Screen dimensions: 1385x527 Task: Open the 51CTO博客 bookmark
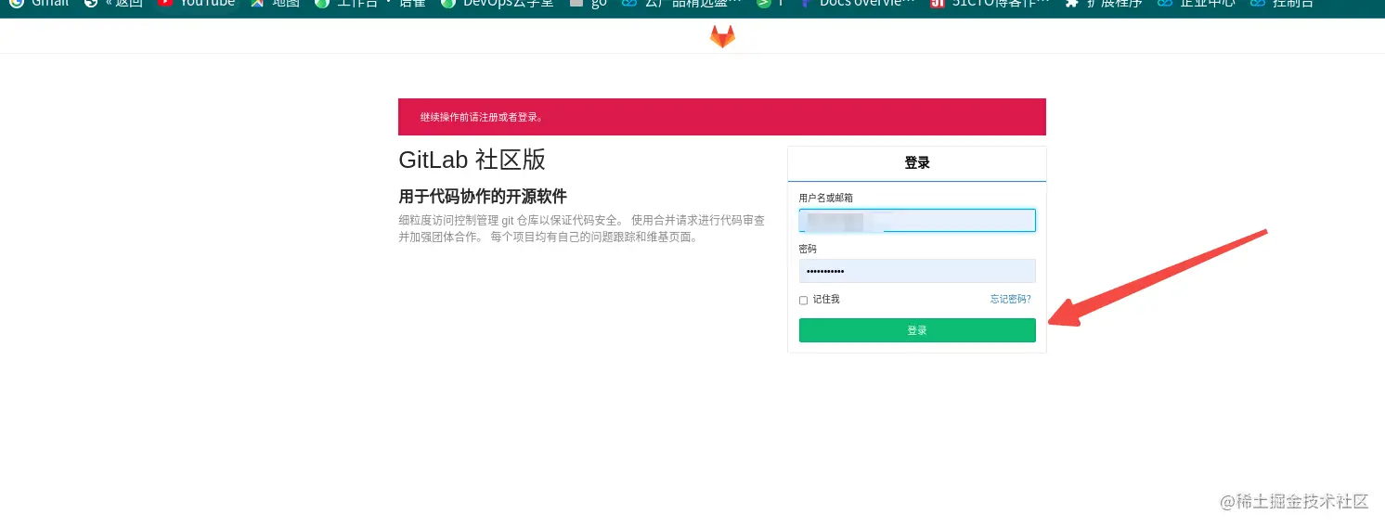(990, 5)
